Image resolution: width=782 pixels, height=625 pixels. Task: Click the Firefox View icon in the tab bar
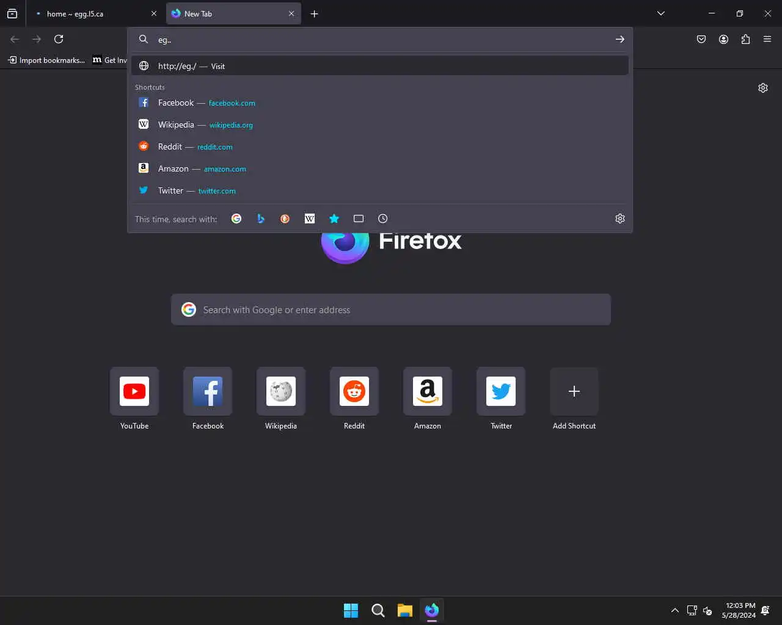12,13
